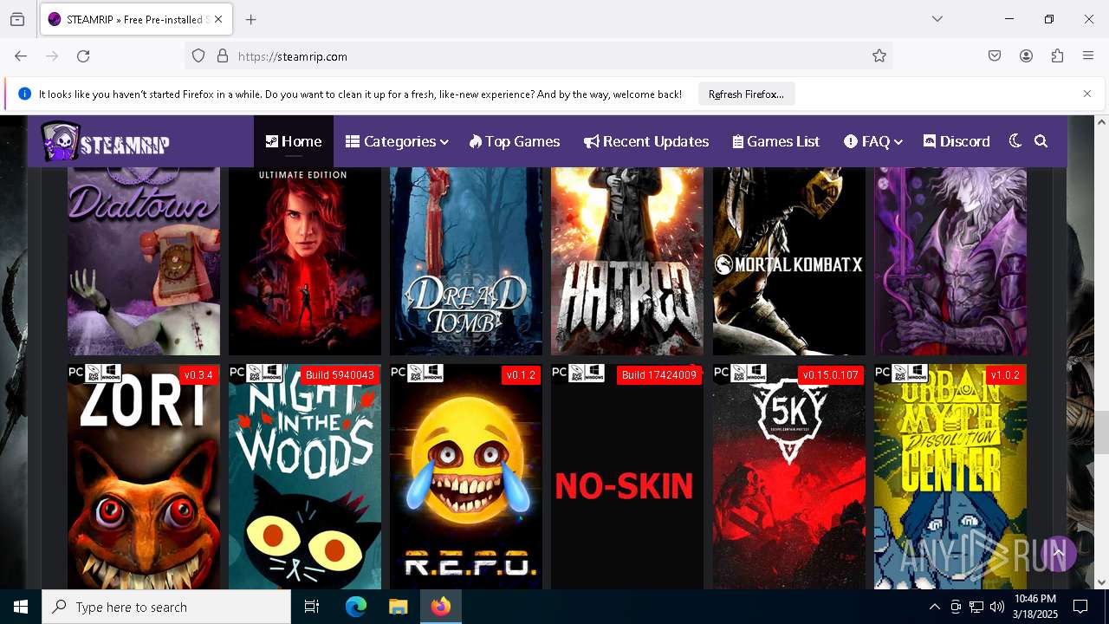Open the Firefox account icon

click(x=1026, y=55)
